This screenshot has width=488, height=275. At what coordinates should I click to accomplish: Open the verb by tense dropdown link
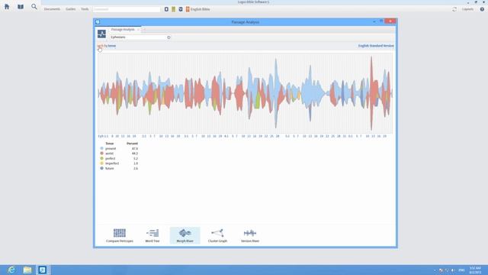click(107, 46)
